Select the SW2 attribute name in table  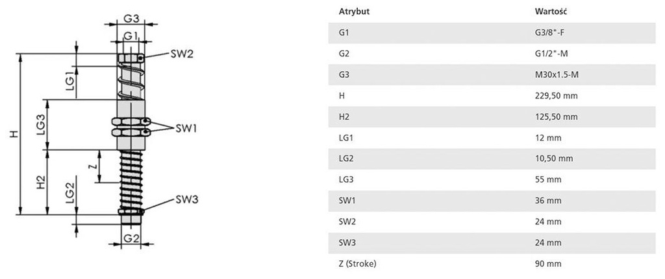pyautogui.click(x=347, y=221)
